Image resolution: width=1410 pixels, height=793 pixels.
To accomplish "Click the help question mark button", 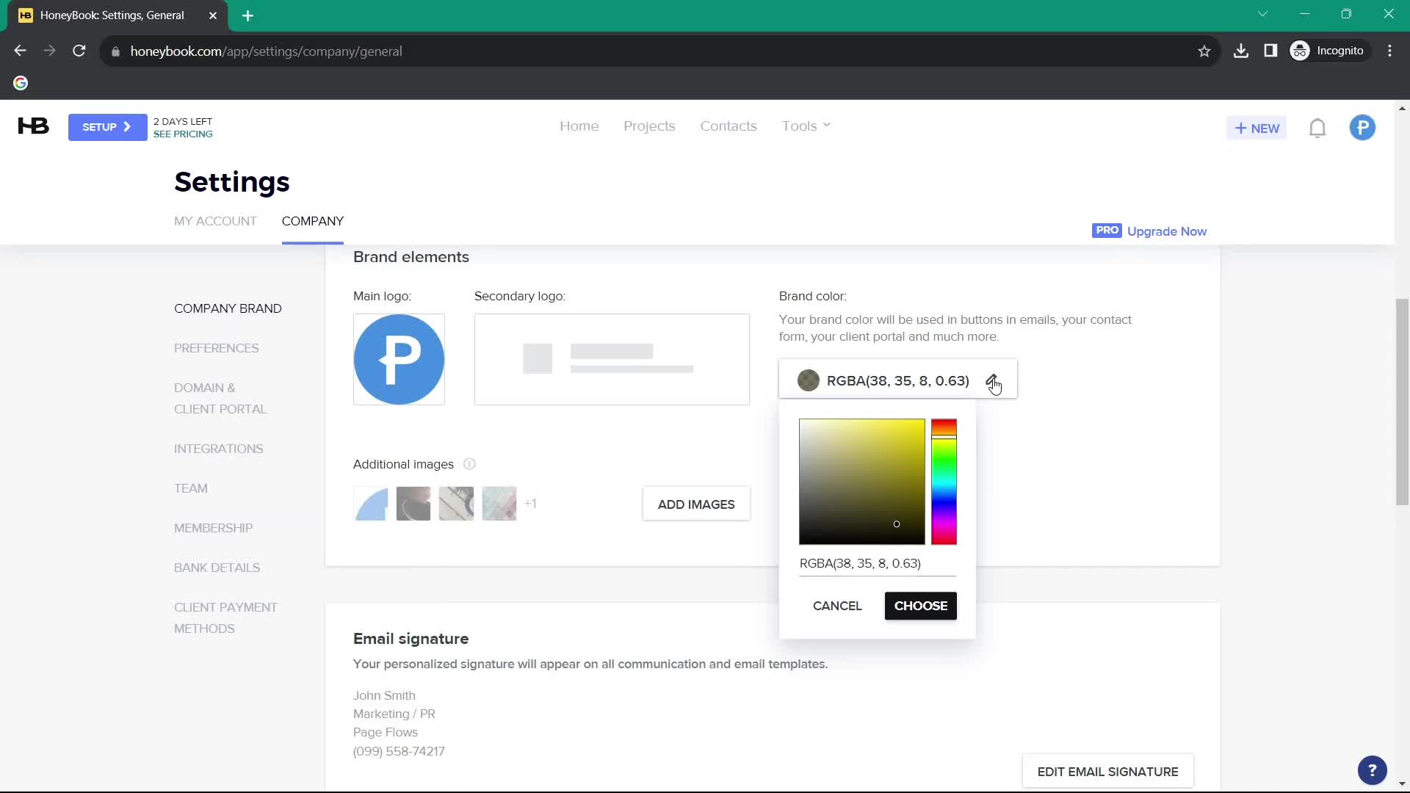I will (1372, 770).
